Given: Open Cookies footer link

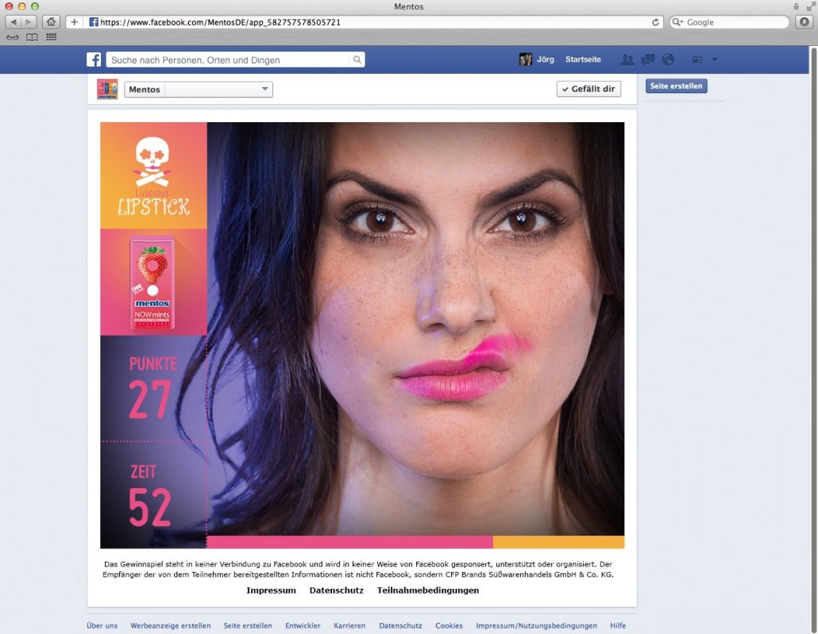Looking at the screenshot, I should 450,625.
